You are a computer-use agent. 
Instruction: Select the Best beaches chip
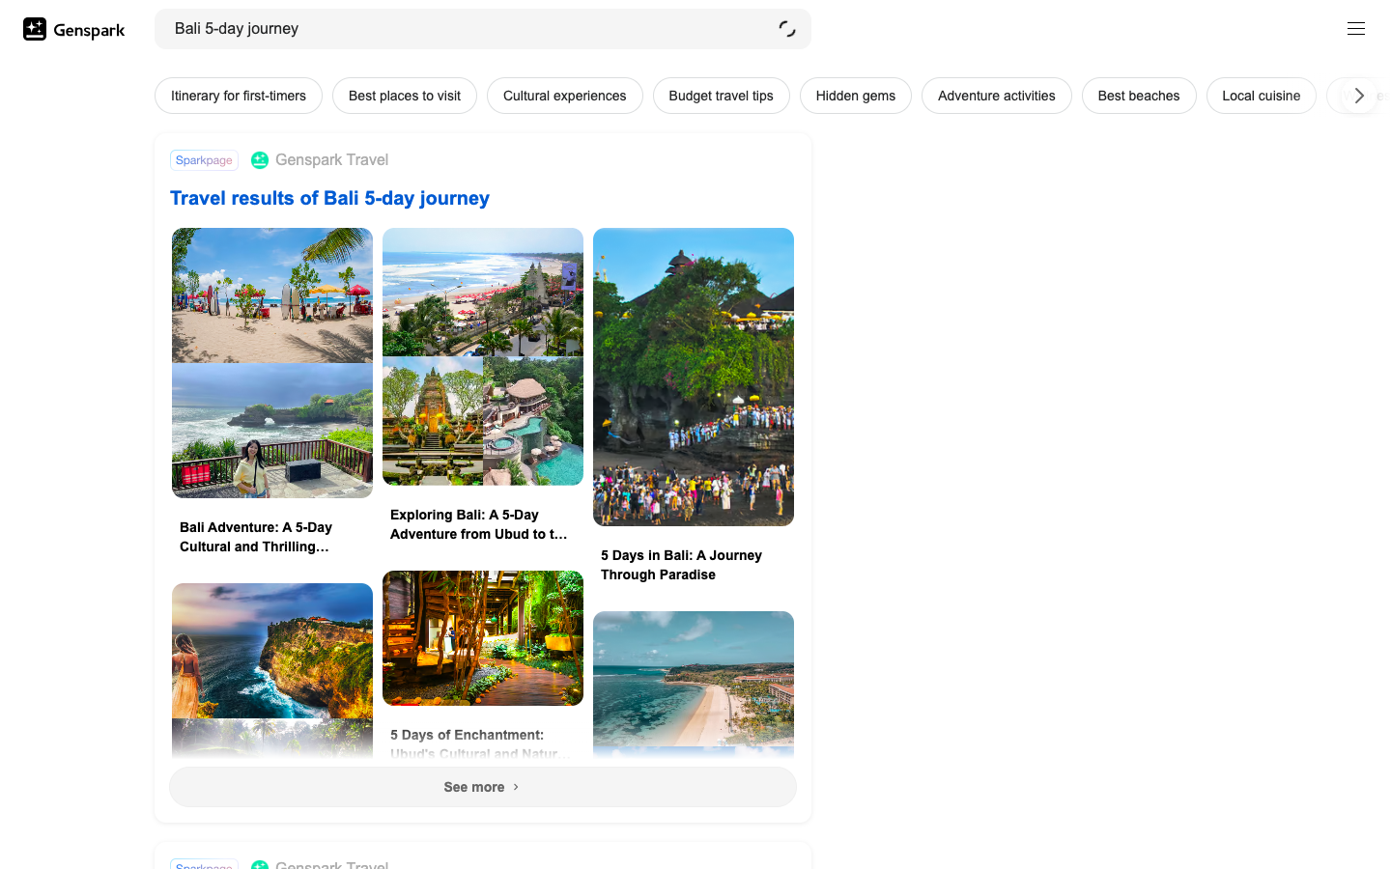click(1139, 96)
